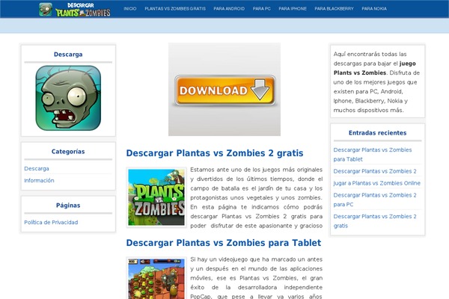Open the Información category link
449x299 pixels.
click(39, 181)
